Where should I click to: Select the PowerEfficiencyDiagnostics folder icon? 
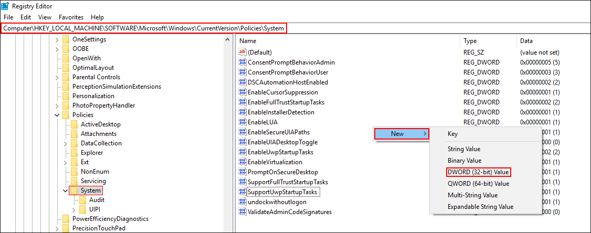pos(66,219)
